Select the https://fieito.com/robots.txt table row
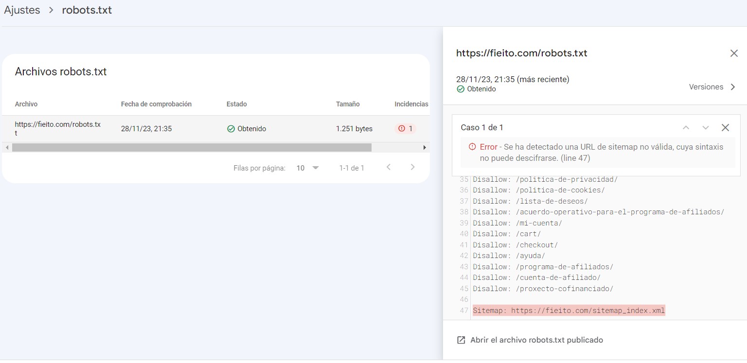Image resolution: width=747 pixels, height=363 pixels. pos(216,129)
